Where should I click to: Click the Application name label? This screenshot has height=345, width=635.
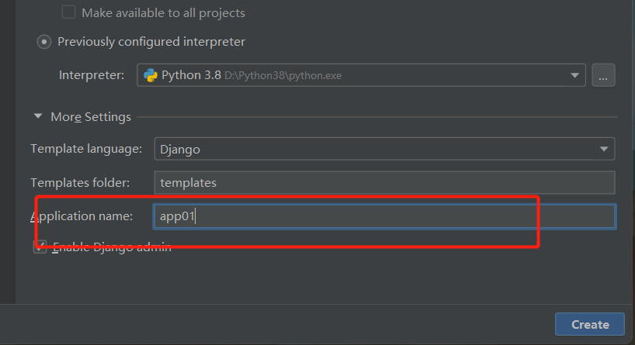pyautogui.click(x=82, y=216)
